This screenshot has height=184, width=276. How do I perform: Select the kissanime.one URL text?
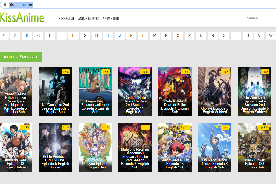(21, 5)
